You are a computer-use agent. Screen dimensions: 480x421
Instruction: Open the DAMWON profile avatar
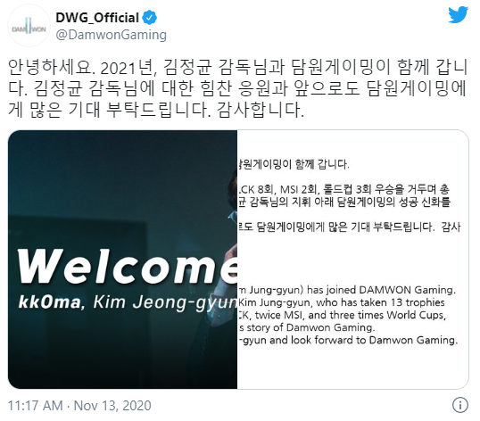pyautogui.click(x=29, y=26)
